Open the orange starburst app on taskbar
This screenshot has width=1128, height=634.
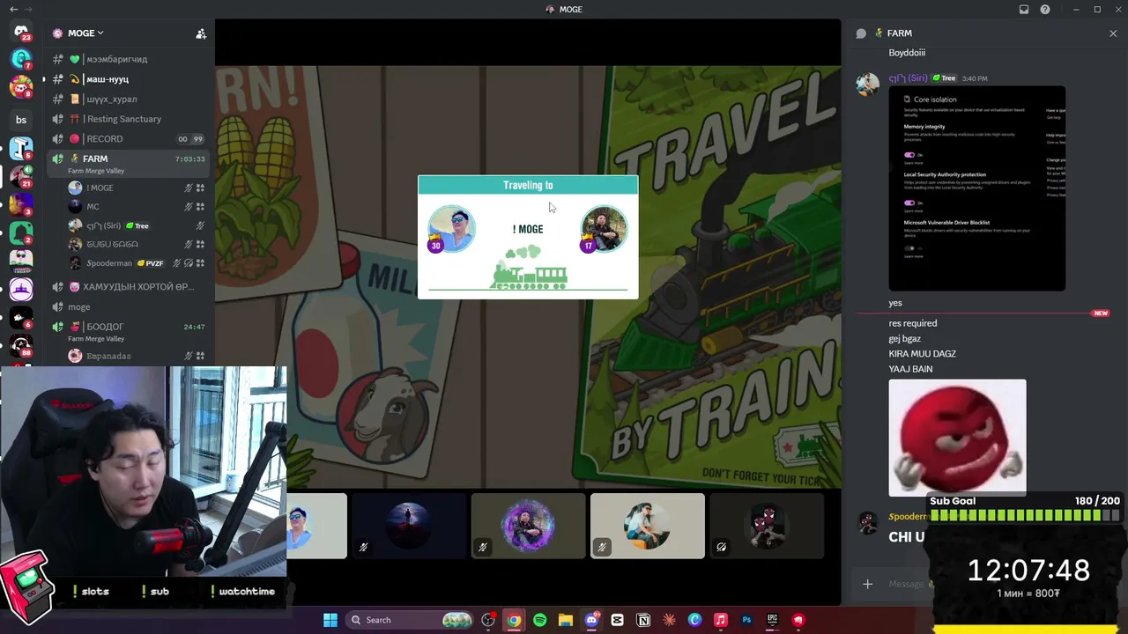[x=669, y=620]
